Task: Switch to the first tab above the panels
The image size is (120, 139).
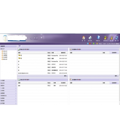Action: point(20,46)
